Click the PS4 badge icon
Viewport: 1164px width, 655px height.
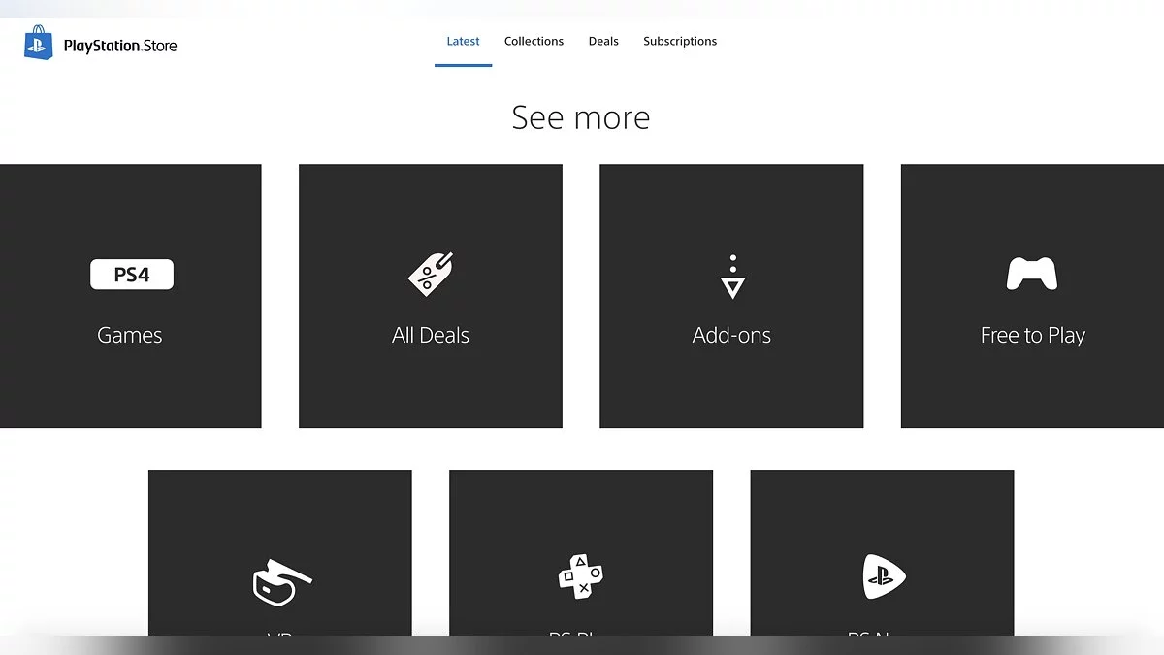[x=132, y=275]
